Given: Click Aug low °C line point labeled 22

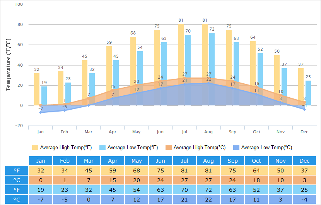Looking at the screenshot, I should [x=208, y=83].
